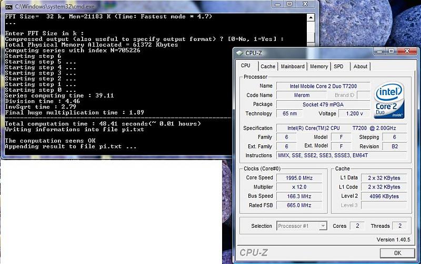Click the Ext. Model value F

tap(341, 146)
